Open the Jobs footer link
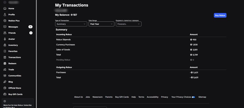 88,97
